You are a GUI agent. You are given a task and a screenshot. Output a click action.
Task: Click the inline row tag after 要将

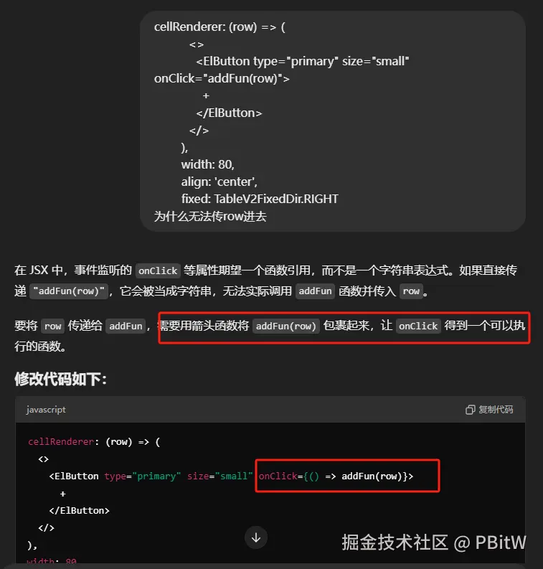coord(52,326)
